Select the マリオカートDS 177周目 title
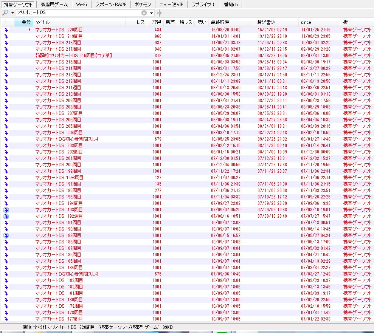The width and height of the screenshot is (374, 333). pos(59,319)
